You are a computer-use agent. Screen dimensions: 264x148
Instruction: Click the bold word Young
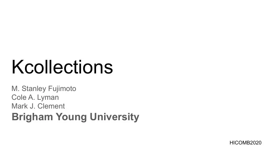pos(71,117)
